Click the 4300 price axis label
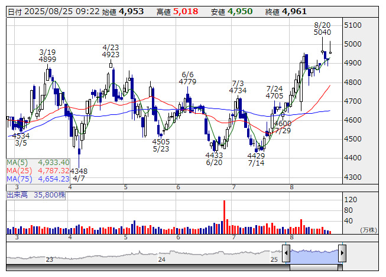 tap(353, 177)
